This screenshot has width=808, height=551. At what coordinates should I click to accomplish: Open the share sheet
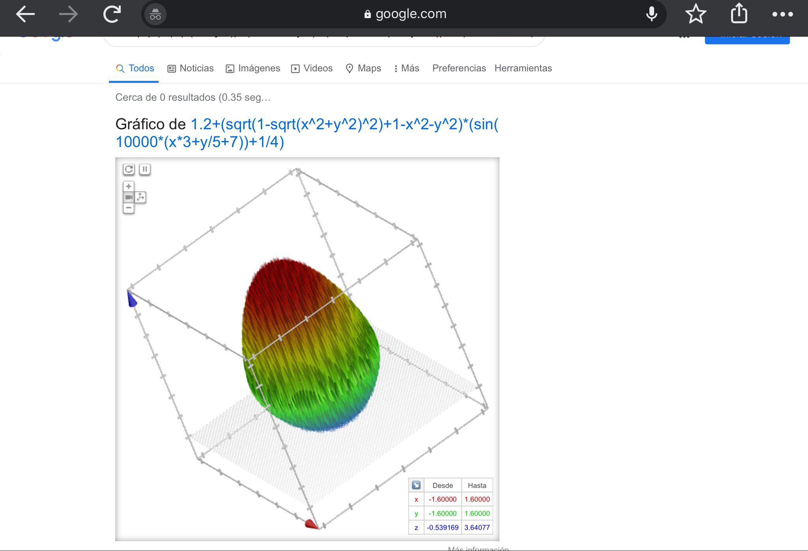(739, 14)
